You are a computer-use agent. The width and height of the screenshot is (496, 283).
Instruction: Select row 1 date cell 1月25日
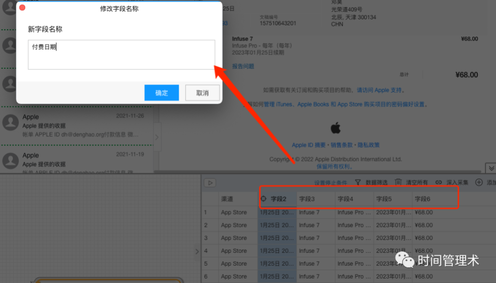[277, 212]
